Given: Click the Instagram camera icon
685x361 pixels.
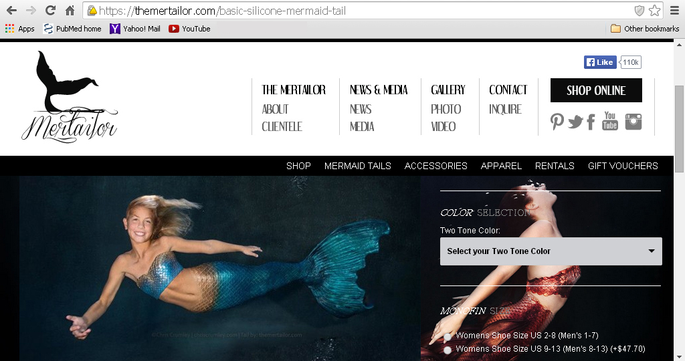Looking at the screenshot, I should point(633,122).
